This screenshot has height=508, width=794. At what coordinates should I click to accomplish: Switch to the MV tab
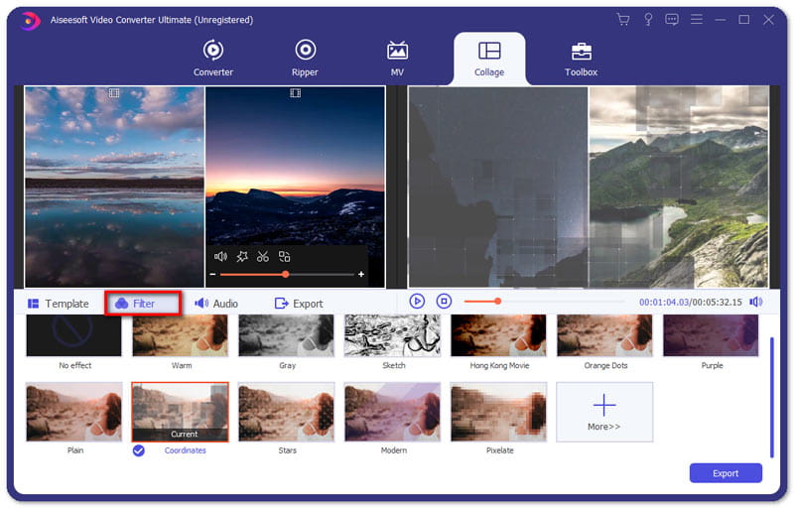(397, 59)
